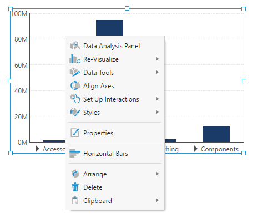Expand the Data Tools submenu arrow
This screenshot has height=218, width=258.
(157, 72)
